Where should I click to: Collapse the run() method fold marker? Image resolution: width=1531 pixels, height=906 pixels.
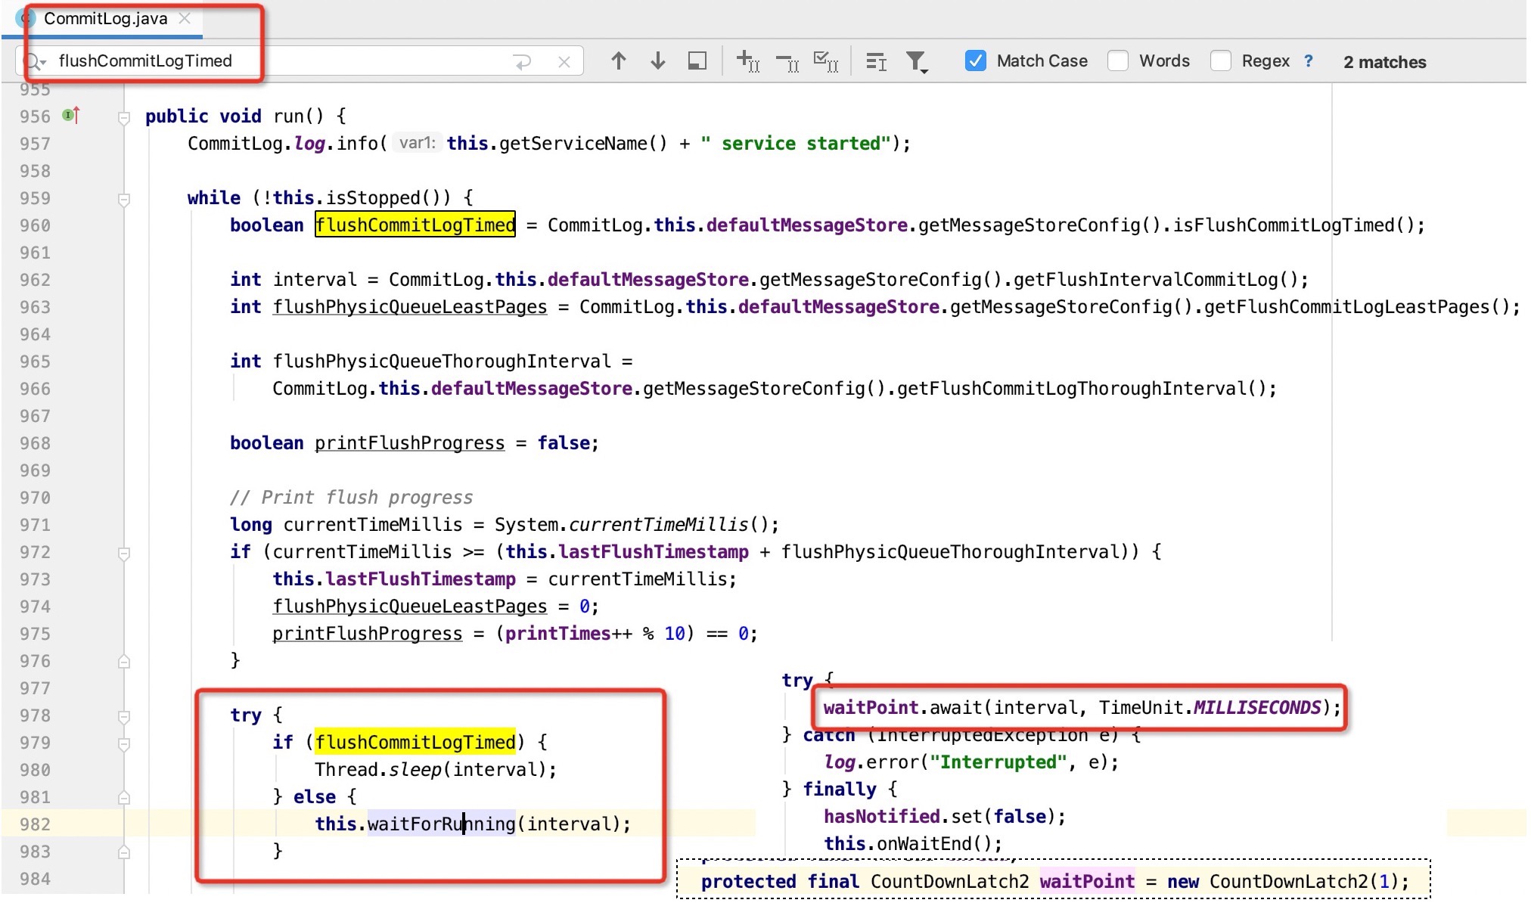coord(124,117)
